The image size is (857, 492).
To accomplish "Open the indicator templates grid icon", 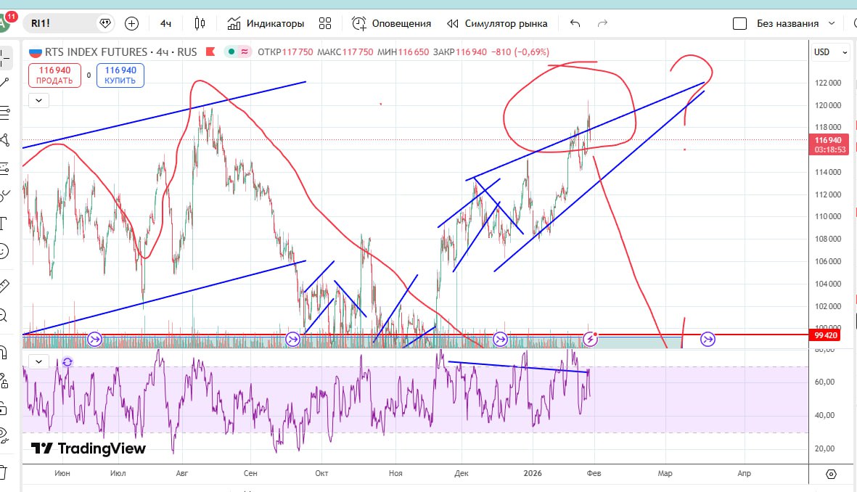I will point(325,23).
